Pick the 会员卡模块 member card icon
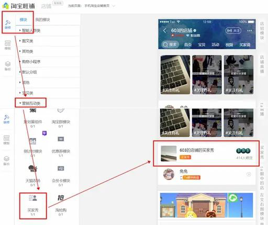268x225 pixels. pyautogui.click(x=61, y=168)
